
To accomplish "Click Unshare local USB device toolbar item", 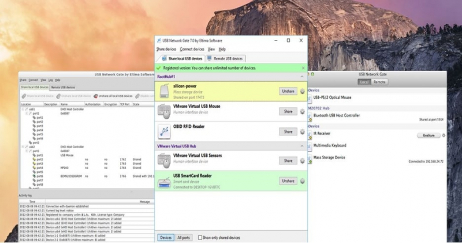I will point(73,96).
